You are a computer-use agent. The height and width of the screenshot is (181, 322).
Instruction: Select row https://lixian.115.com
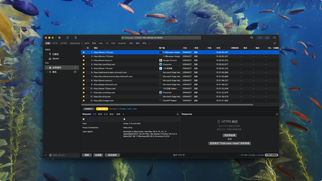(x=180, y=68)
